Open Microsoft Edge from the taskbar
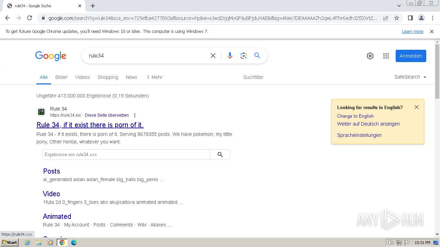Image resolution: width=440 pixels, height=247 pixels. click(74, 243)
